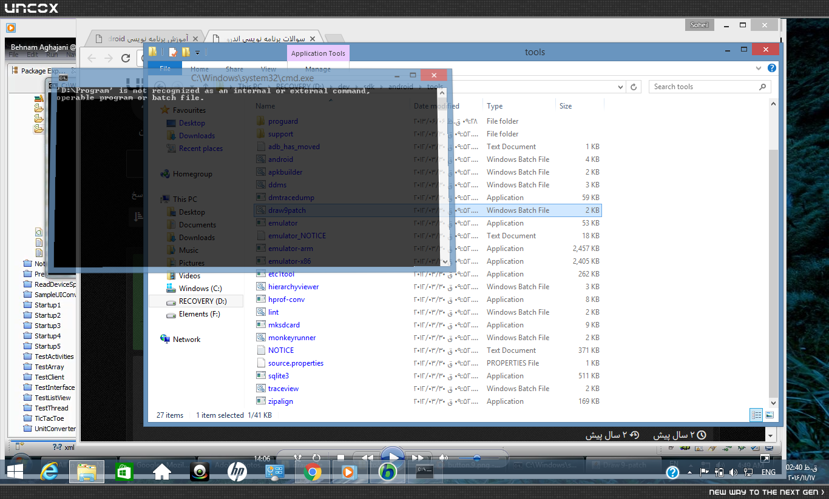829x499 pixels.
Task: Select the Package Explorer tab in Eclipse
Action: pyautogui.click(x=42, y=71)
